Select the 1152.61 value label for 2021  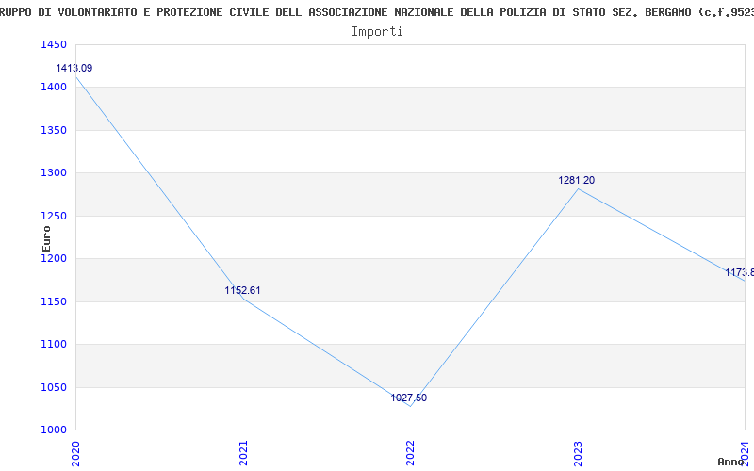click(242, 291)
